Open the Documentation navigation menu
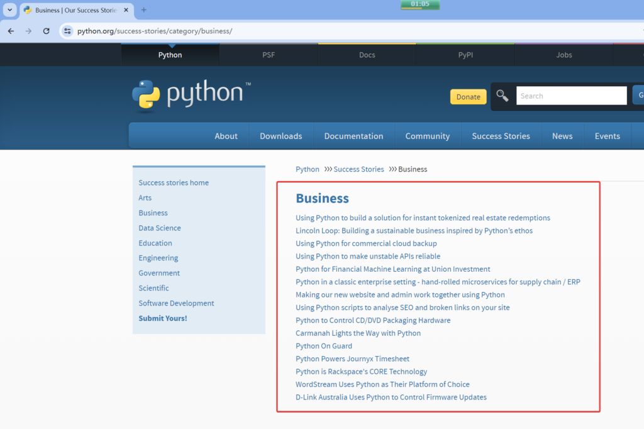 (353, 136)
